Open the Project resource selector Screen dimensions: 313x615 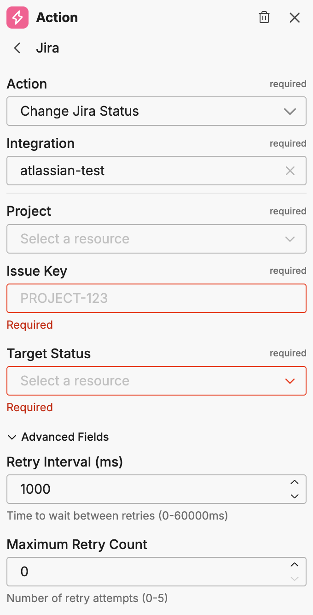coord(156,239)
